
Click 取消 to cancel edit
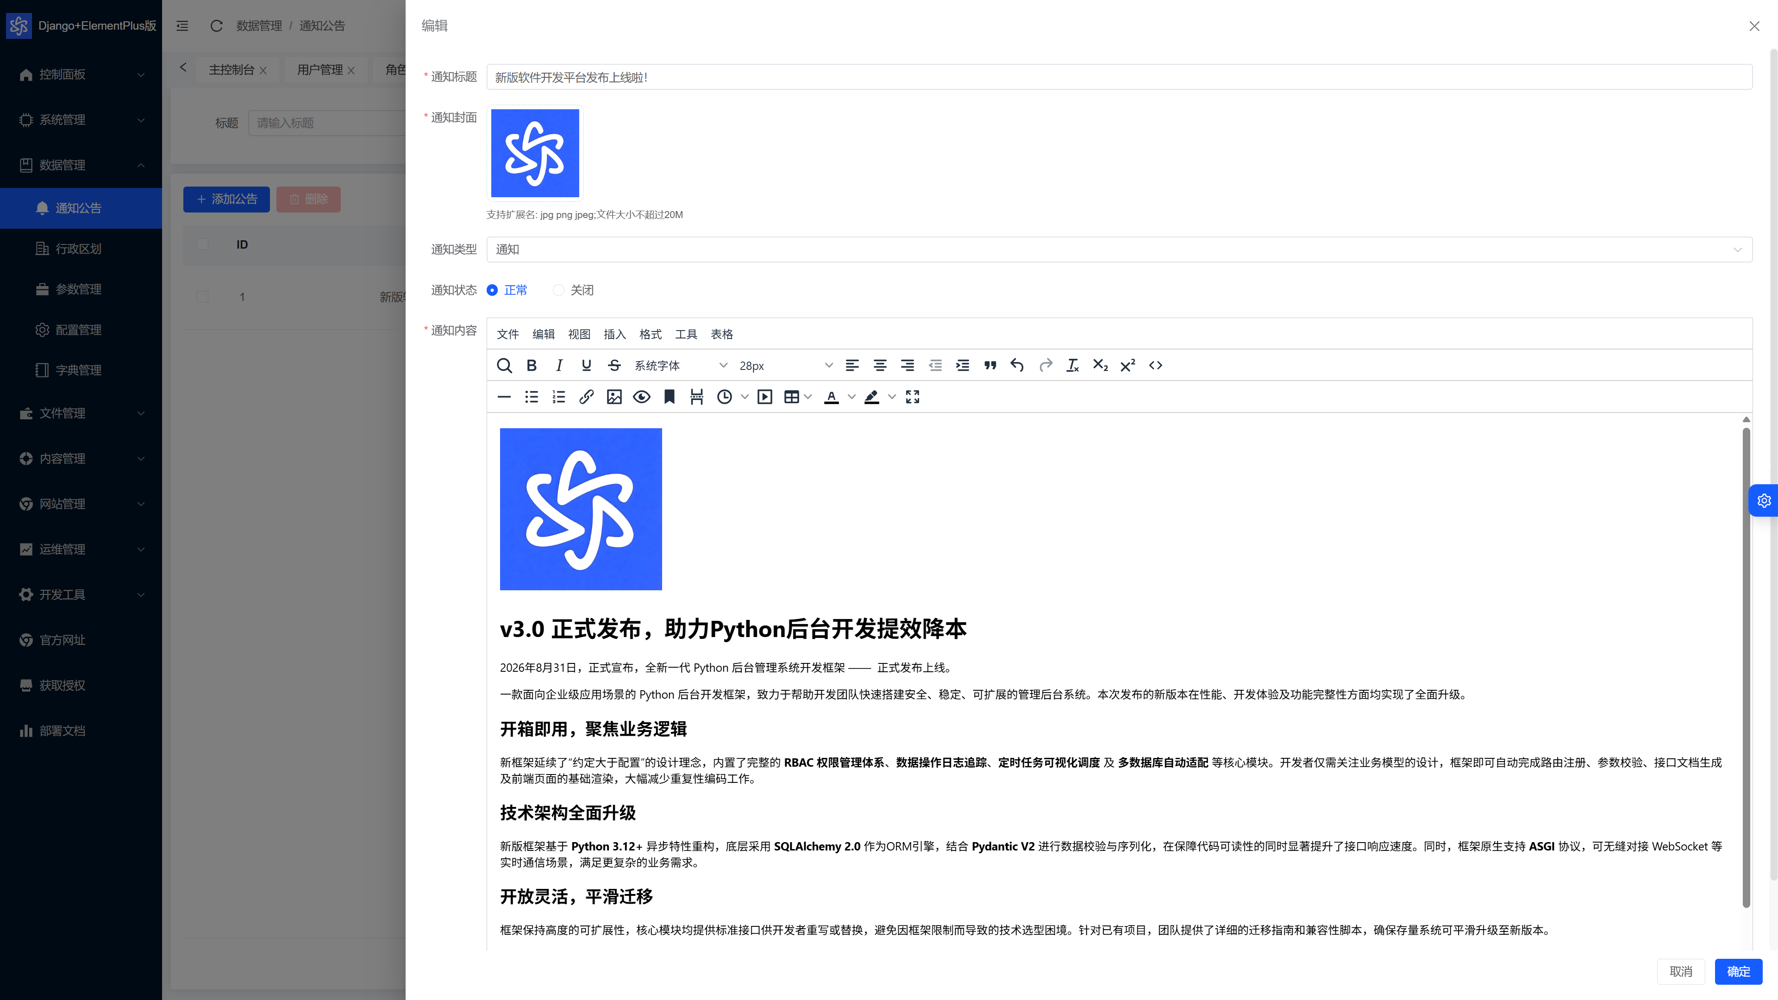[1681, 971]
